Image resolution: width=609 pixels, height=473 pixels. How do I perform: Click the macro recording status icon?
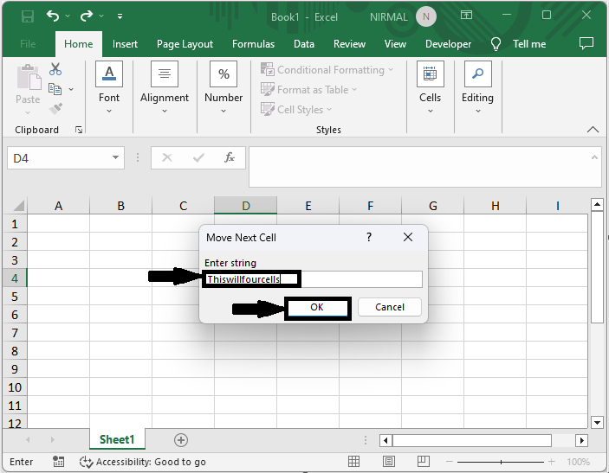(x=58, y=462)
